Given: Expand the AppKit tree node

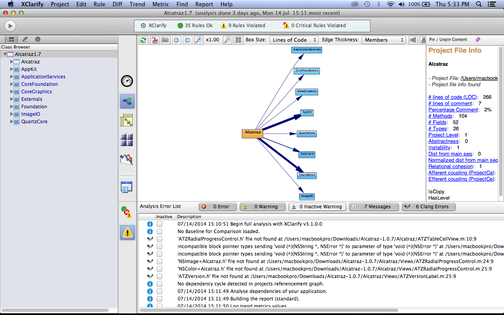Looking at the screenshot, I should click(11, 69).
